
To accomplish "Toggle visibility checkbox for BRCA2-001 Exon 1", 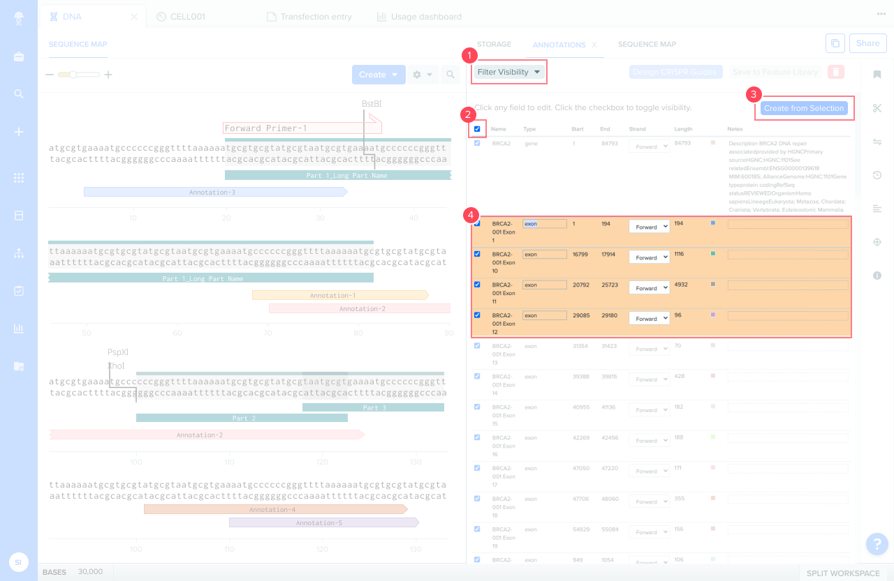I will pos(477,223).
